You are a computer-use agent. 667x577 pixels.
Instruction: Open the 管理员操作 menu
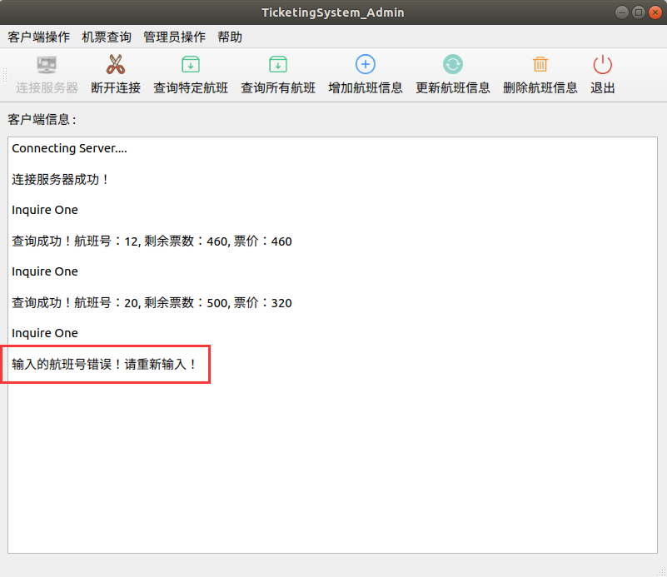pyautogui.click(x=174, y=37)
